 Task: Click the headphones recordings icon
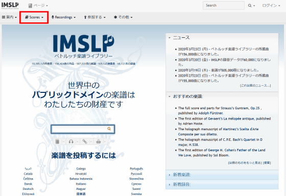pyautogui.click(x=71, y=141)
